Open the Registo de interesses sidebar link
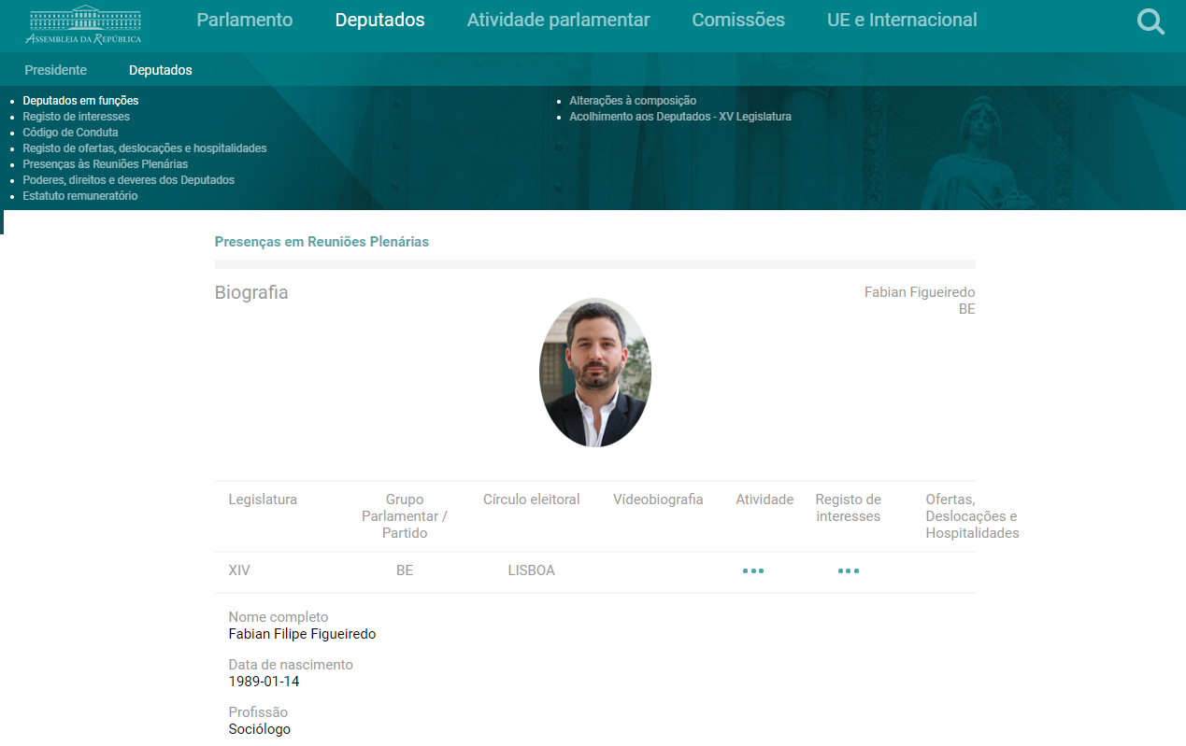This screenshot has height=746, width=1186. (76, 117)
